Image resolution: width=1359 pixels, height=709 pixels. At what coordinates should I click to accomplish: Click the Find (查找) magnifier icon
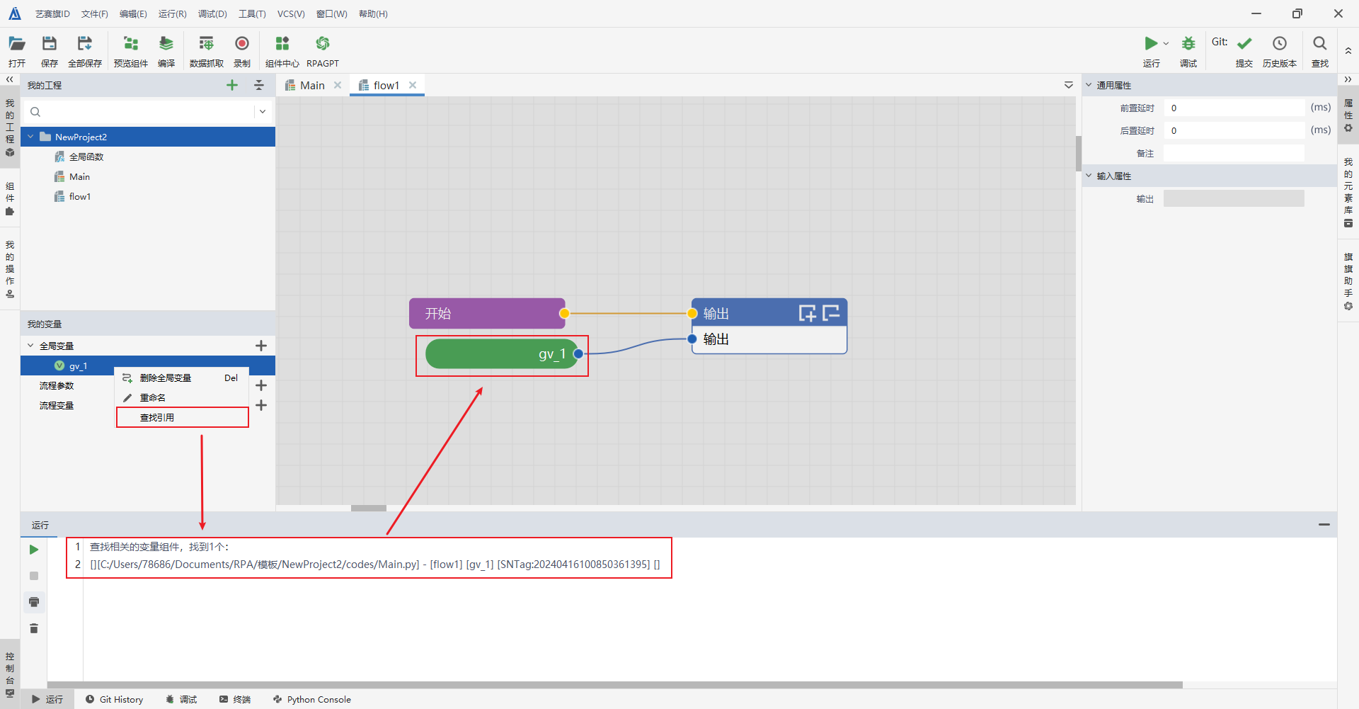[x=1320, y=44]
